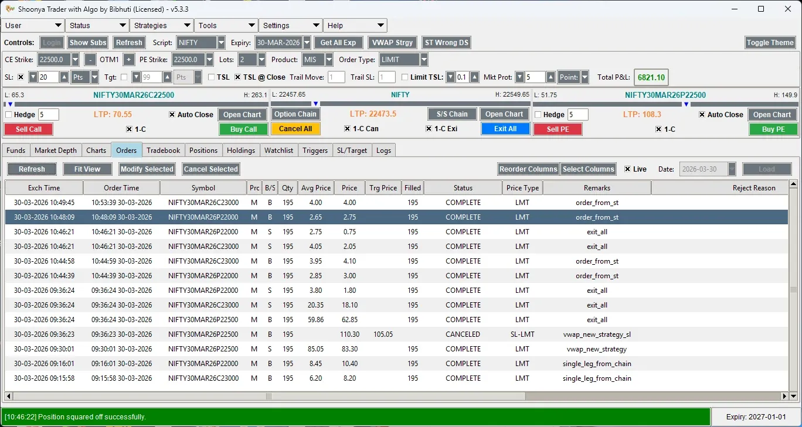Screen dimensions: 802x427
Task: Click the red Sell Call button
Action: tap(28, 129)
